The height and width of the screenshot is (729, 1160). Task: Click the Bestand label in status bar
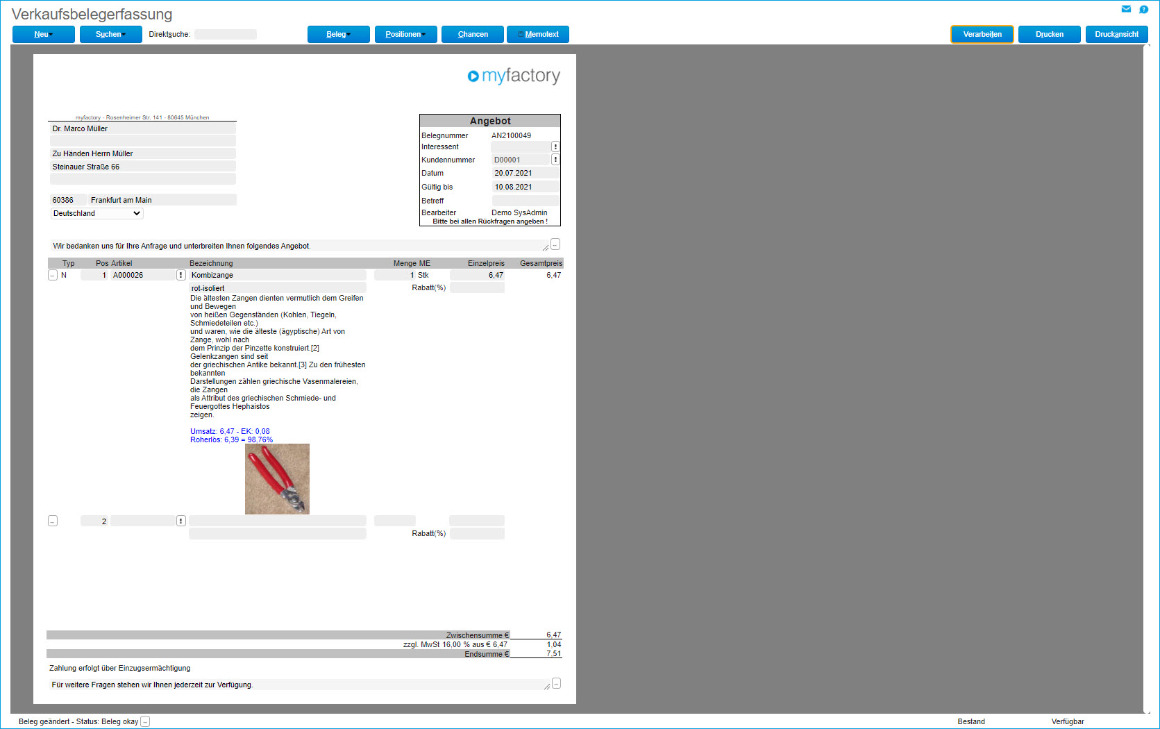pos(971,721)
